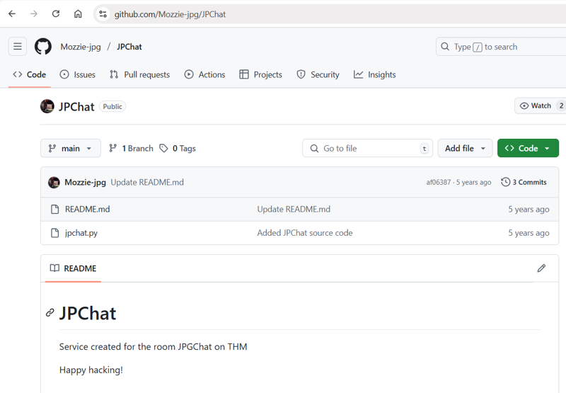Screen dimensions: 566x393
Task: View the 3 Commits history
Action: [x=524, y=183]
